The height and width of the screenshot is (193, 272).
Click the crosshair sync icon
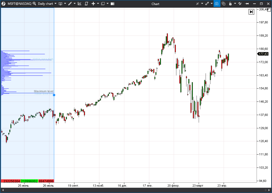coord(197,4)
